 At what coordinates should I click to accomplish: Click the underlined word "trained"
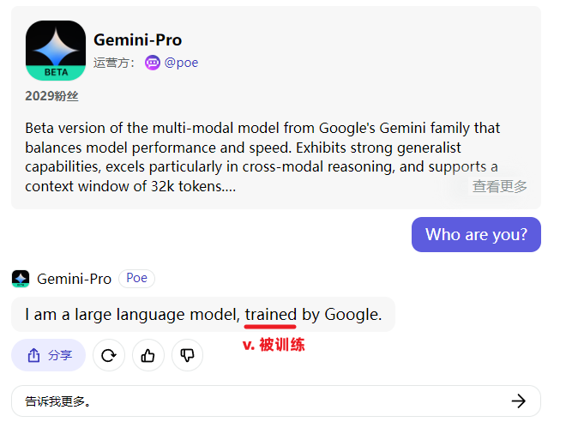pyautogui.click(x=270, y=315)
